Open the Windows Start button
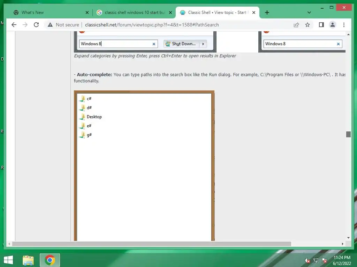357x267 pixels. (8, 260)
